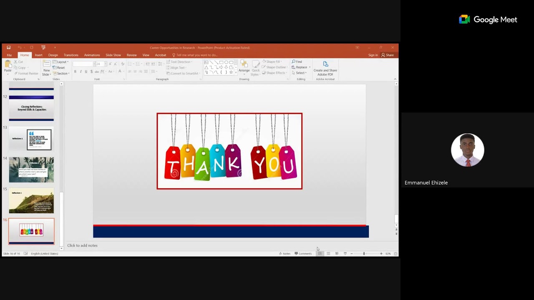534x300 pixels.
Task: Select slide 12 Closing Reflections thumbnail
Action: click(31, 108)
